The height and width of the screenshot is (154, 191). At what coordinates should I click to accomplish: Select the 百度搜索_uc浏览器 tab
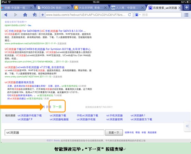(x=164, y=8)
